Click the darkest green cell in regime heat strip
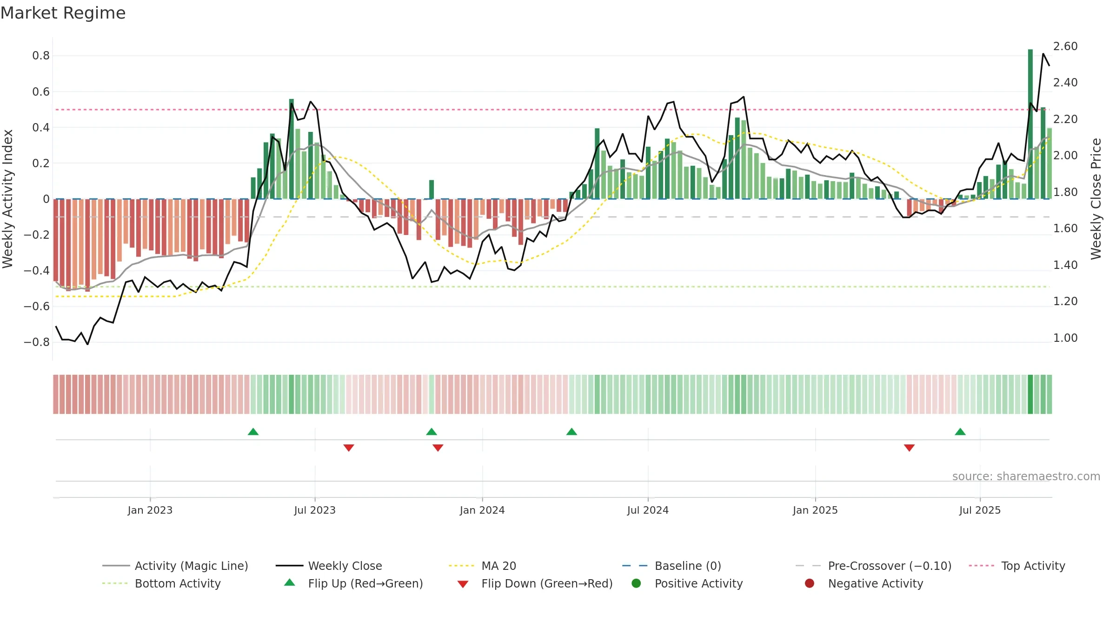Image resolution: width=1116 pixels, height=627 pixels. 1030,394
